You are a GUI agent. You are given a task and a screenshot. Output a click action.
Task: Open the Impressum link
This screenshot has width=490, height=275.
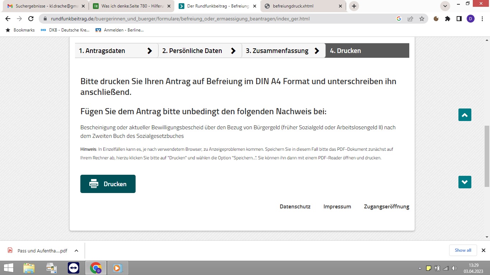pos(337,207)
